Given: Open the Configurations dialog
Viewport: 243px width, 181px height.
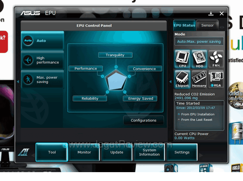Looking at the screenshot, I should pos(143,120).
